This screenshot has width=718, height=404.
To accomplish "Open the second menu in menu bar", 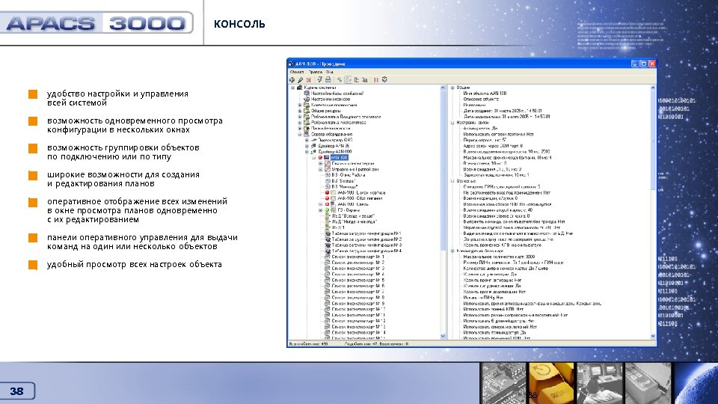I will (315, 72).
